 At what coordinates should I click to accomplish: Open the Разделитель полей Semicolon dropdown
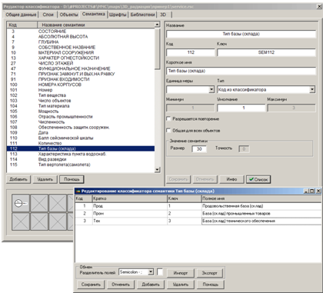pos(151,272)
